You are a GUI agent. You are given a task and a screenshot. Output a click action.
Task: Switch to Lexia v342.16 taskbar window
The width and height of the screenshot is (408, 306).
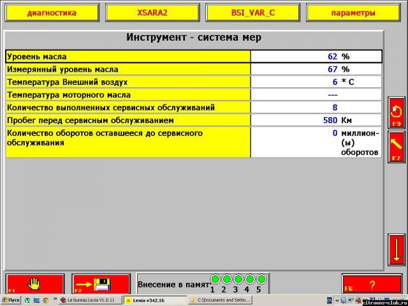click(155, 300)
